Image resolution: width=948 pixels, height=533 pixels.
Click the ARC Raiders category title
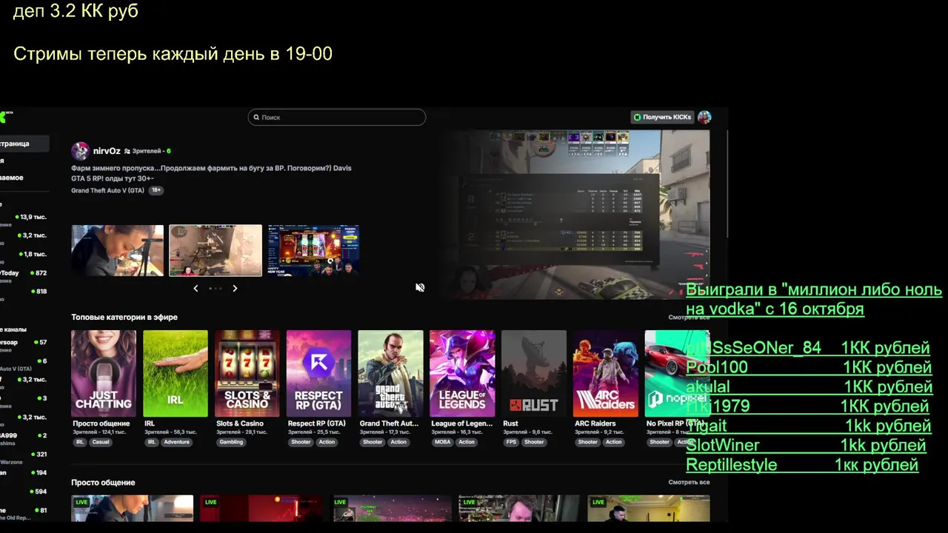click(x=595, y=423)
